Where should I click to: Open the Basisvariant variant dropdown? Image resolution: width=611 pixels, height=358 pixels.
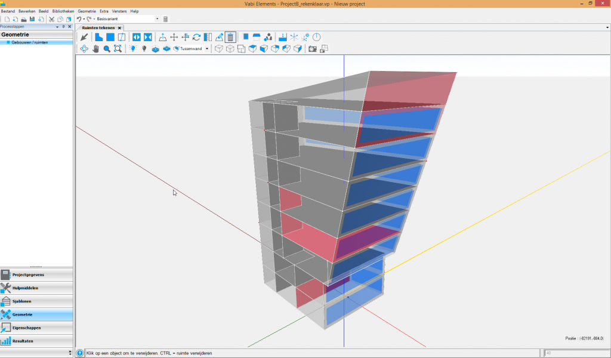click(x=157, y=19)
